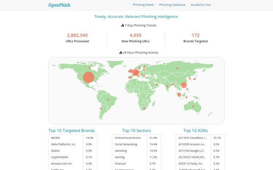Image resolution: width=273 pixels, height=170 pixels.
Task: Open the OpenPhish home logo
Action: (60, 5)
